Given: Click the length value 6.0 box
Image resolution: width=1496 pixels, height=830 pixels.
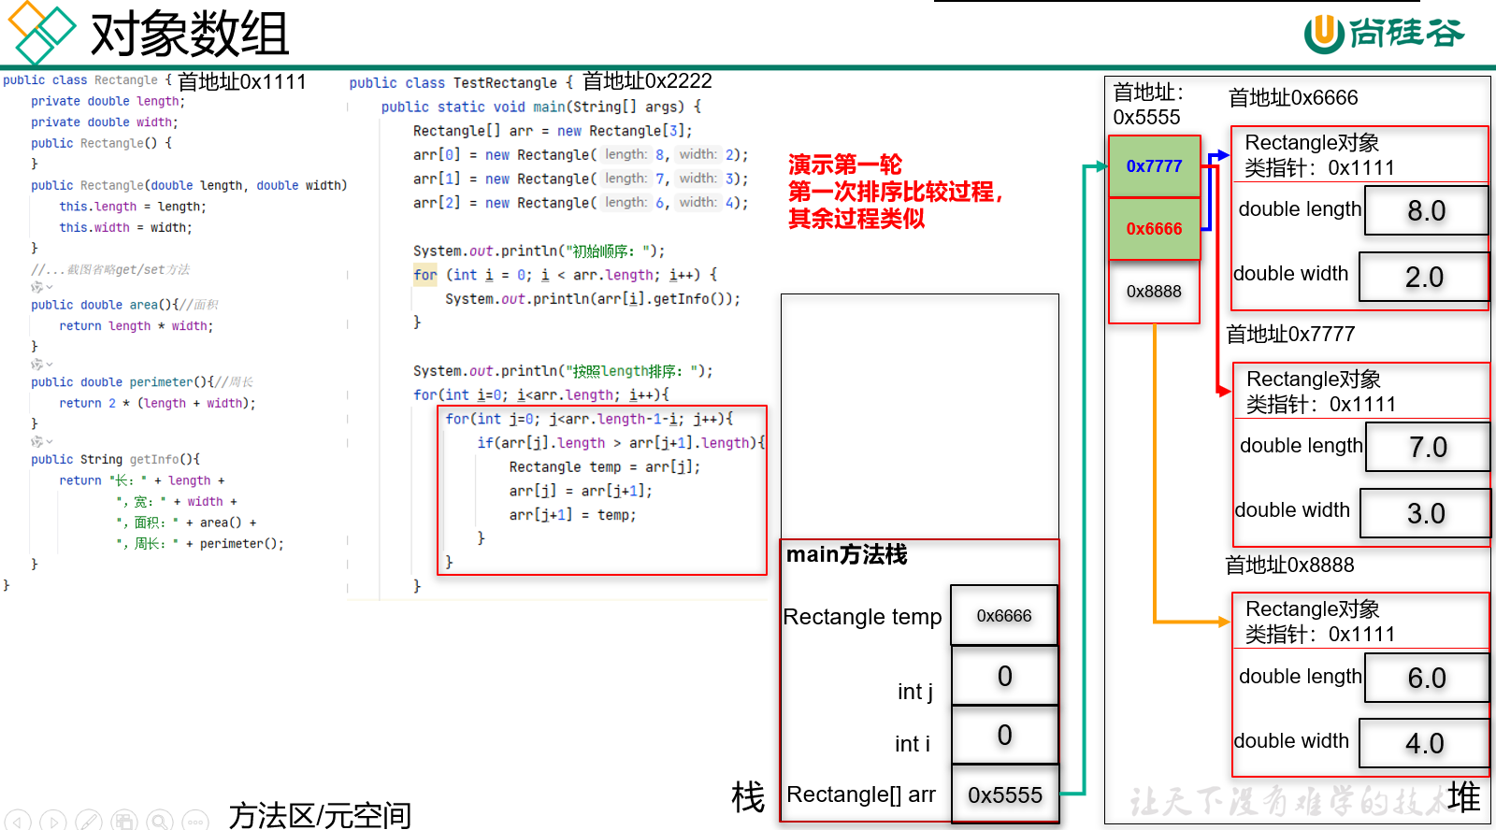Looking at the screenshot, I should [1427, 678].
